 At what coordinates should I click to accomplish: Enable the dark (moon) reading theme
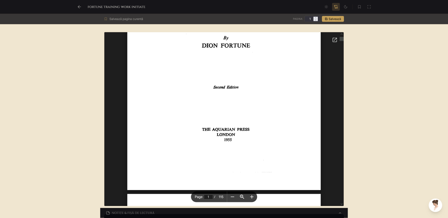346,7
